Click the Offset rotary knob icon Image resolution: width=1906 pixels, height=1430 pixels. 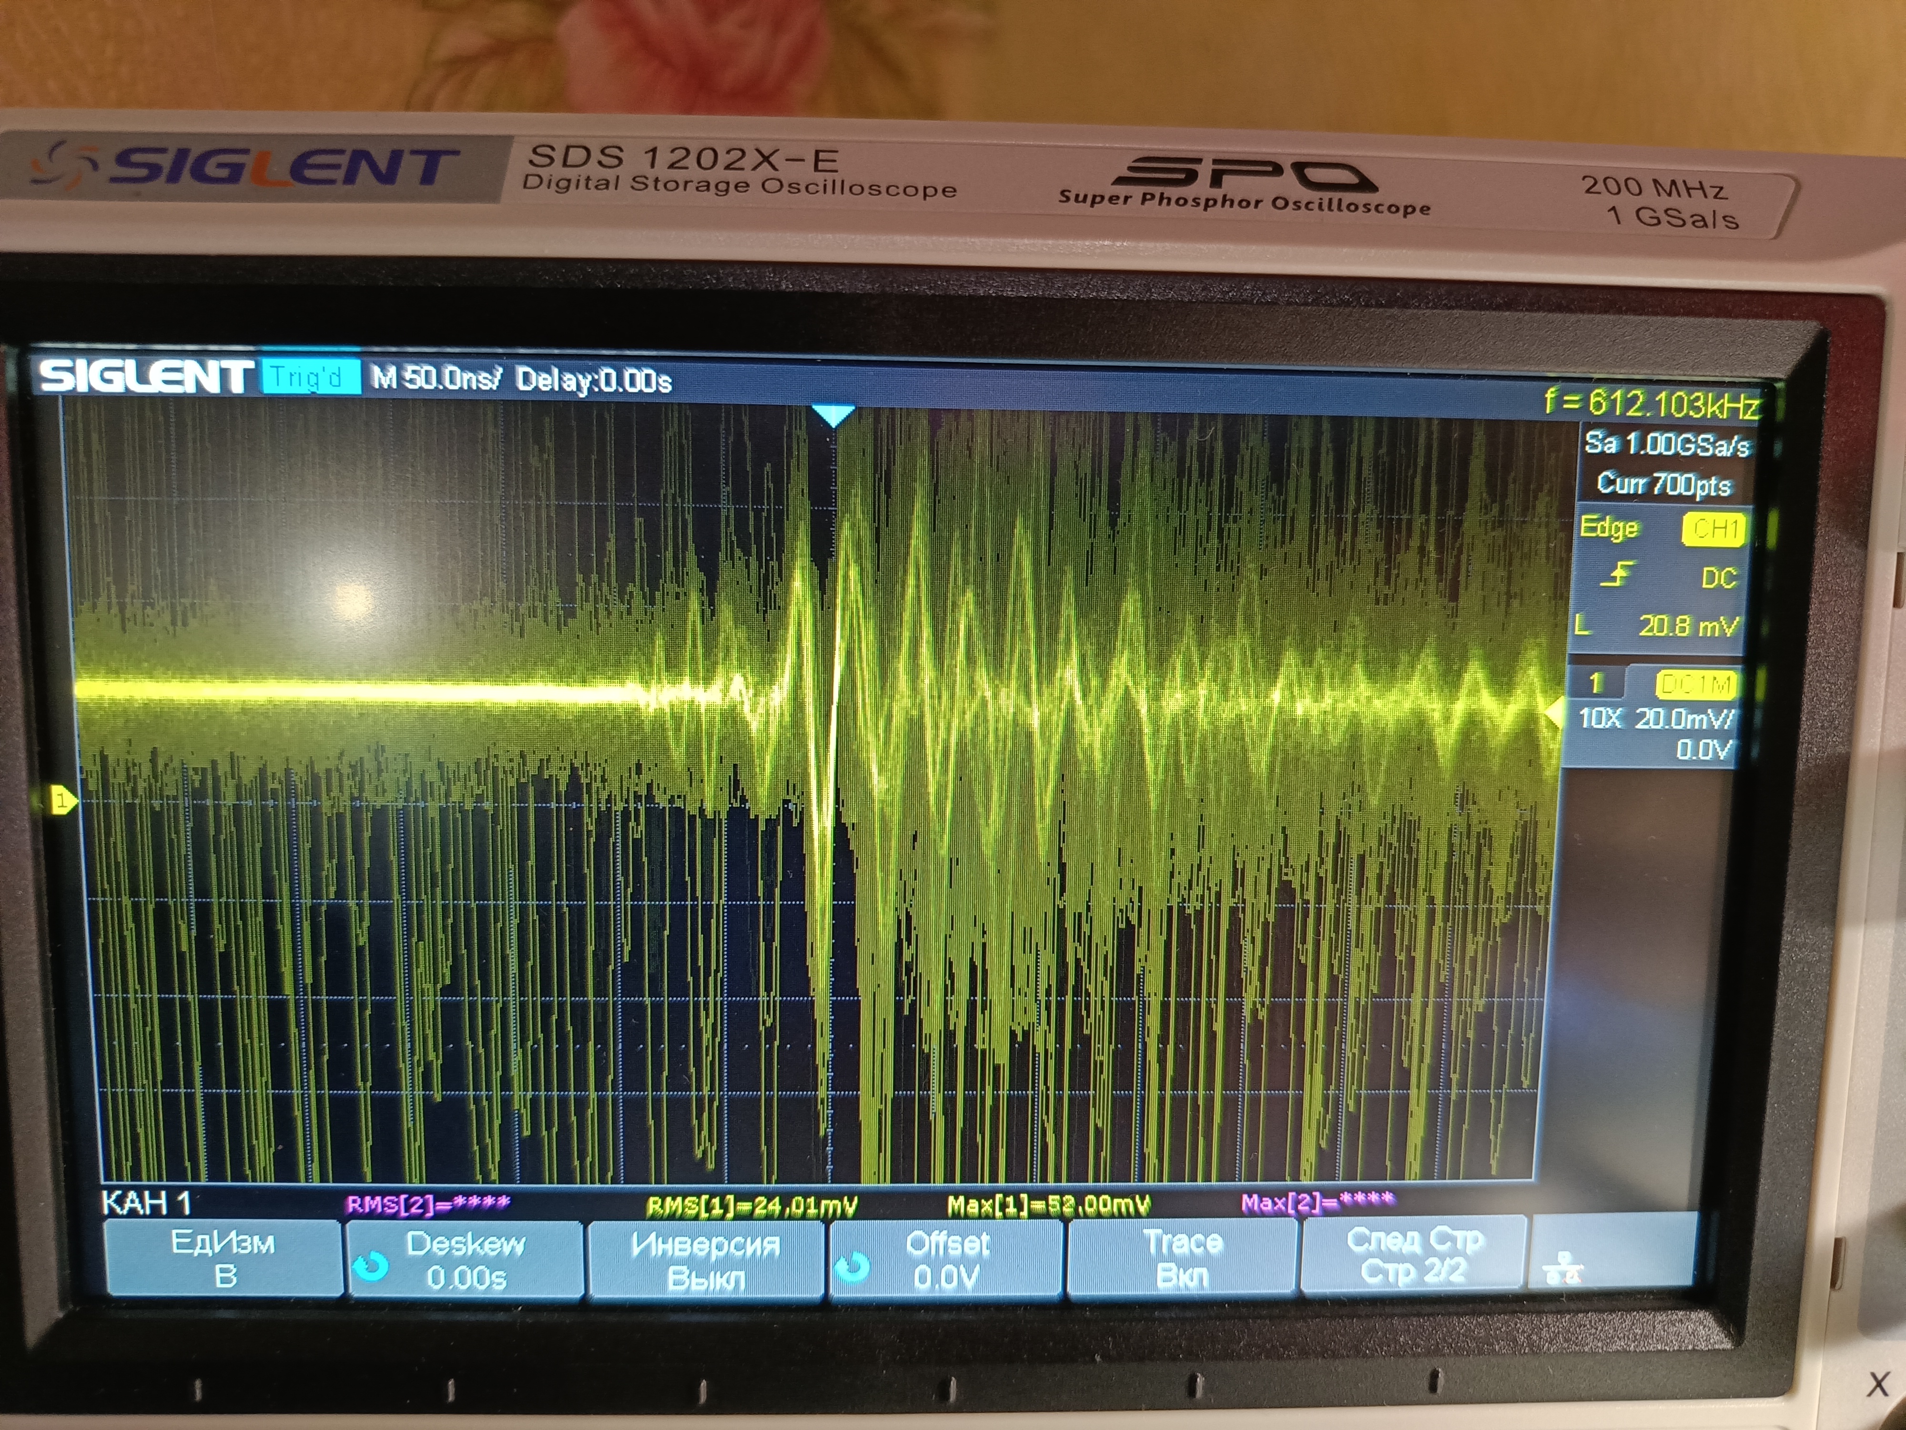tap(853, 1266)
